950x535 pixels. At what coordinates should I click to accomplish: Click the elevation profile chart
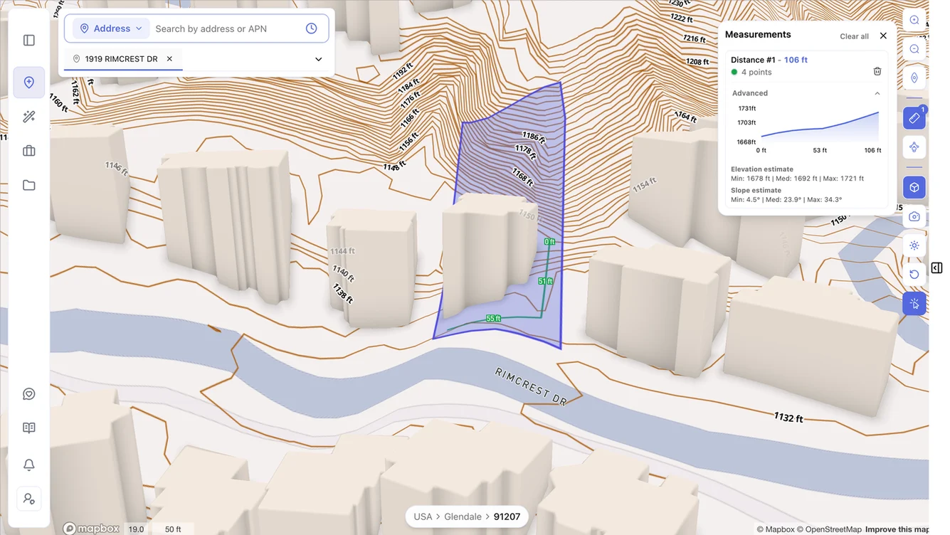820,125
